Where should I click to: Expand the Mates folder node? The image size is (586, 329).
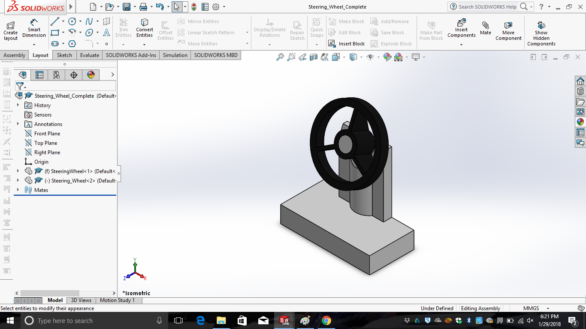[18, 190]
